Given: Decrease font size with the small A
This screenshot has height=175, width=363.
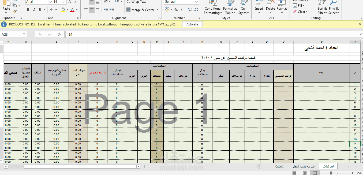Looking at the screenshot, I should [76, 2].
